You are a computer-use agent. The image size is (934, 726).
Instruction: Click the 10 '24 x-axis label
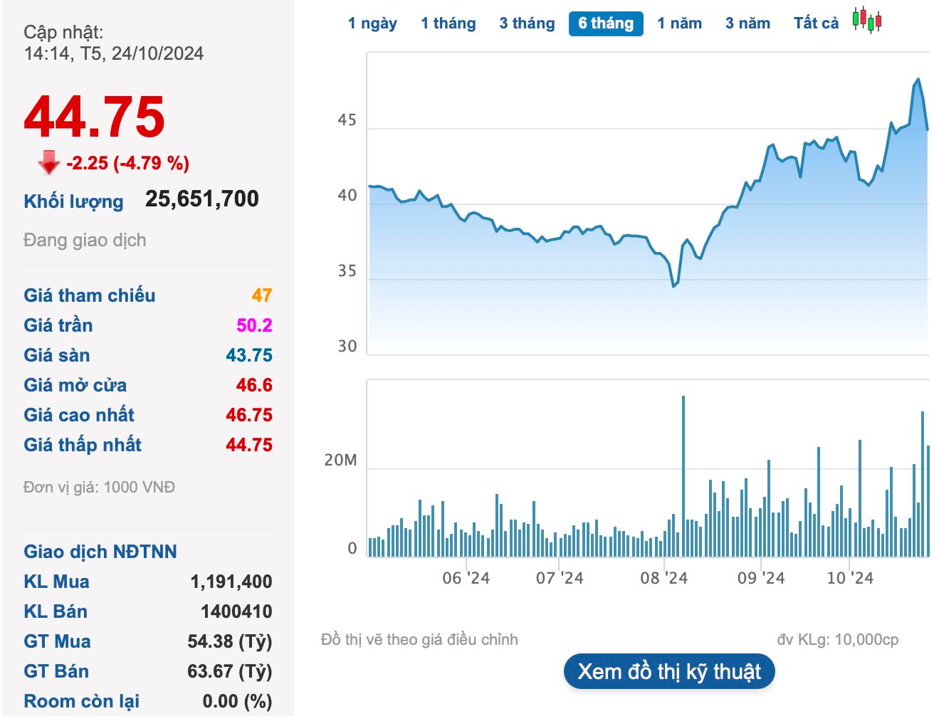850,578
